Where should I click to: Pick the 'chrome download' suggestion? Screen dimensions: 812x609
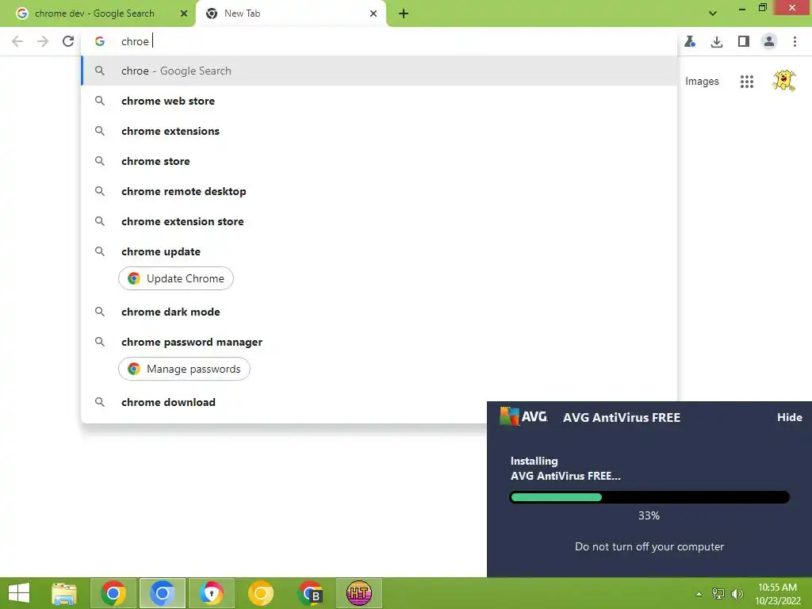point(284,402)
